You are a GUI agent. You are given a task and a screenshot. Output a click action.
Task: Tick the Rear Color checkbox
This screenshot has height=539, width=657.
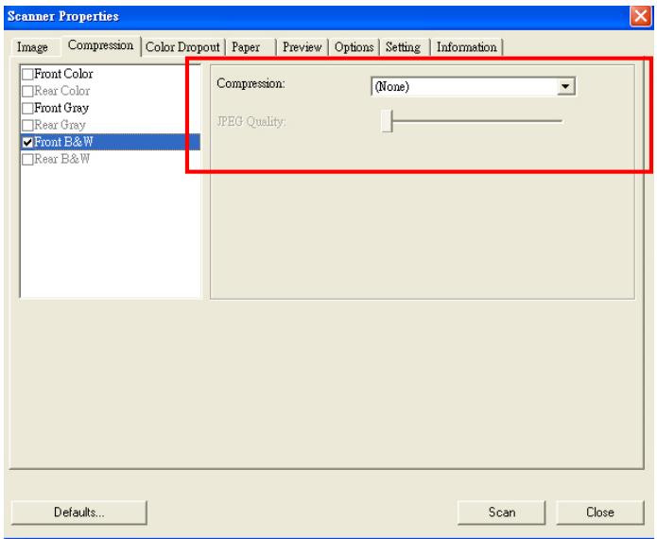point(27,90)
